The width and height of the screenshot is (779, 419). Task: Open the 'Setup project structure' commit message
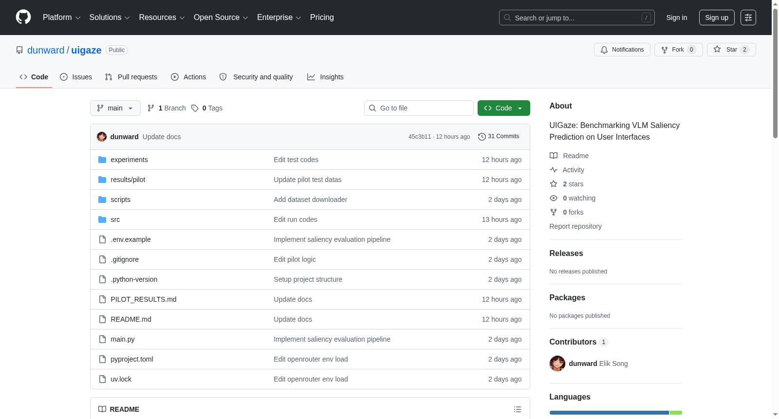308,279
